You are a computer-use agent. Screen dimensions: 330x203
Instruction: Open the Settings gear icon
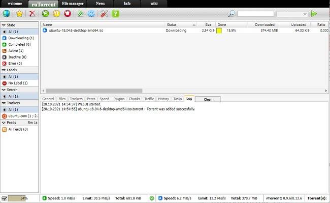pyautogui.click(x=91, y=14)
